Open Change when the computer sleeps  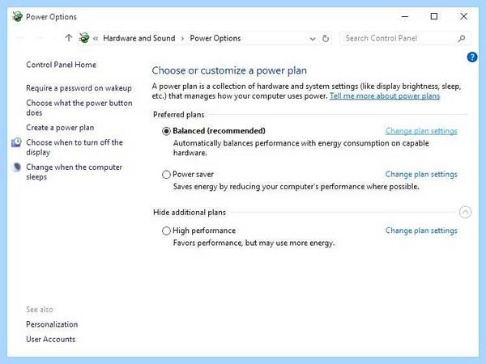point(74,172)
